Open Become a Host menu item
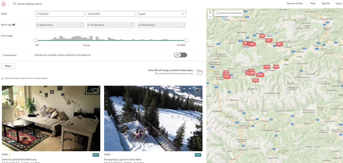The height and width of the screenshot is (163, 343). click(295, 3)
